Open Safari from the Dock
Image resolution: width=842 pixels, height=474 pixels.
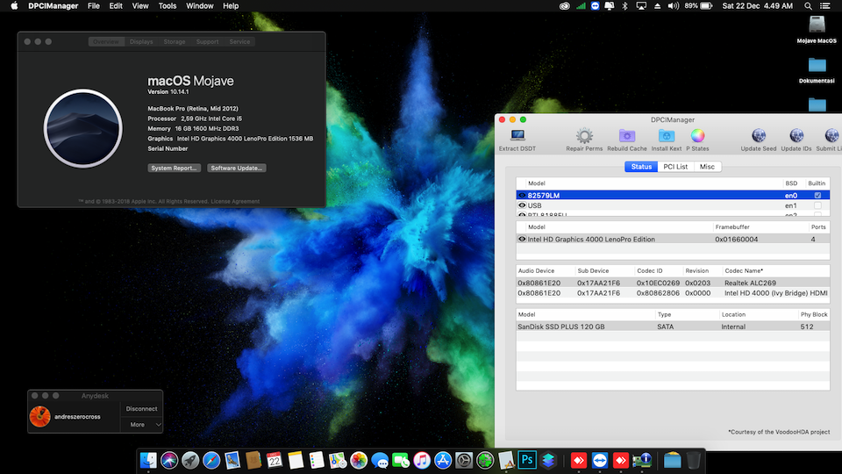pyautogui.click(x=211, y=461)
